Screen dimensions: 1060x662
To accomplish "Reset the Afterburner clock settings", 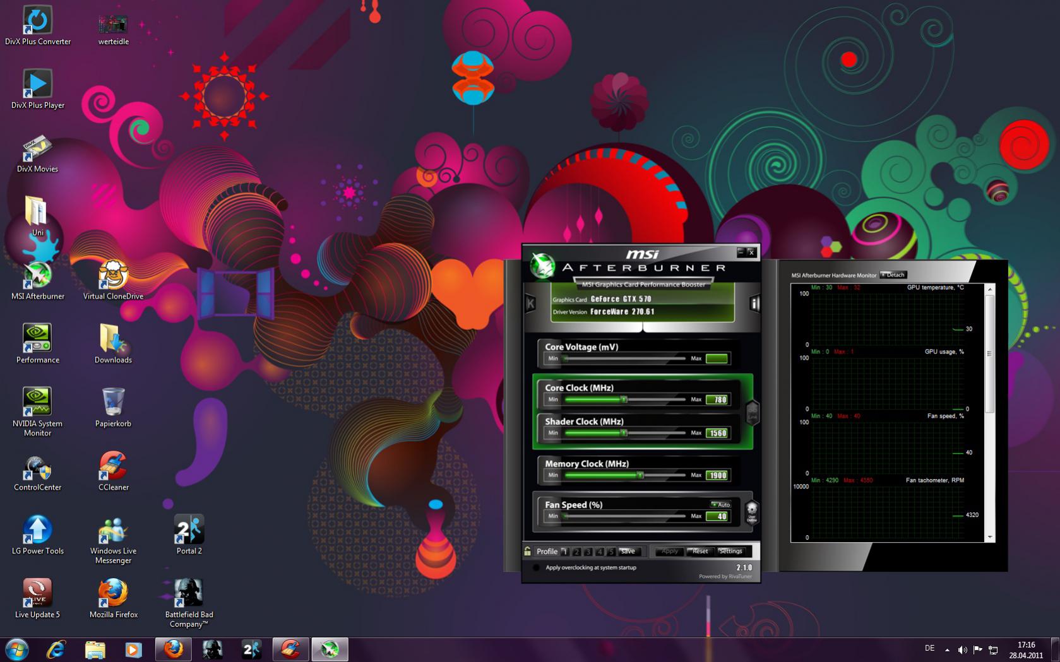I will (700, 552).
